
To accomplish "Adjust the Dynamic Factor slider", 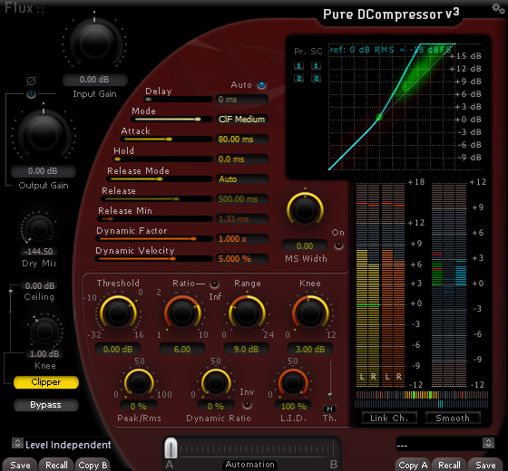I will [x=154, y=239].
